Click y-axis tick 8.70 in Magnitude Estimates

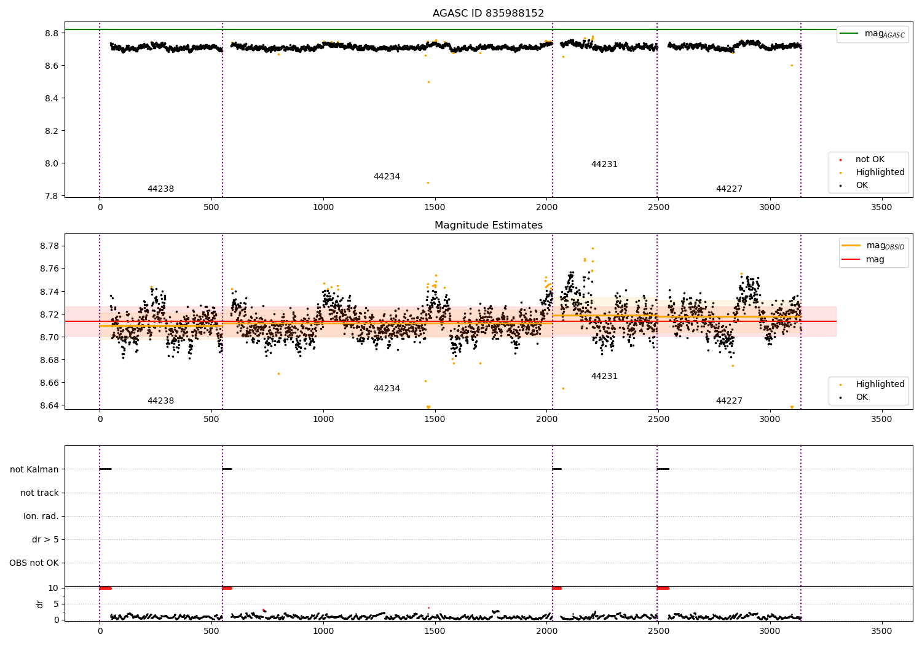pyautogui.click(x=49, y=337)
